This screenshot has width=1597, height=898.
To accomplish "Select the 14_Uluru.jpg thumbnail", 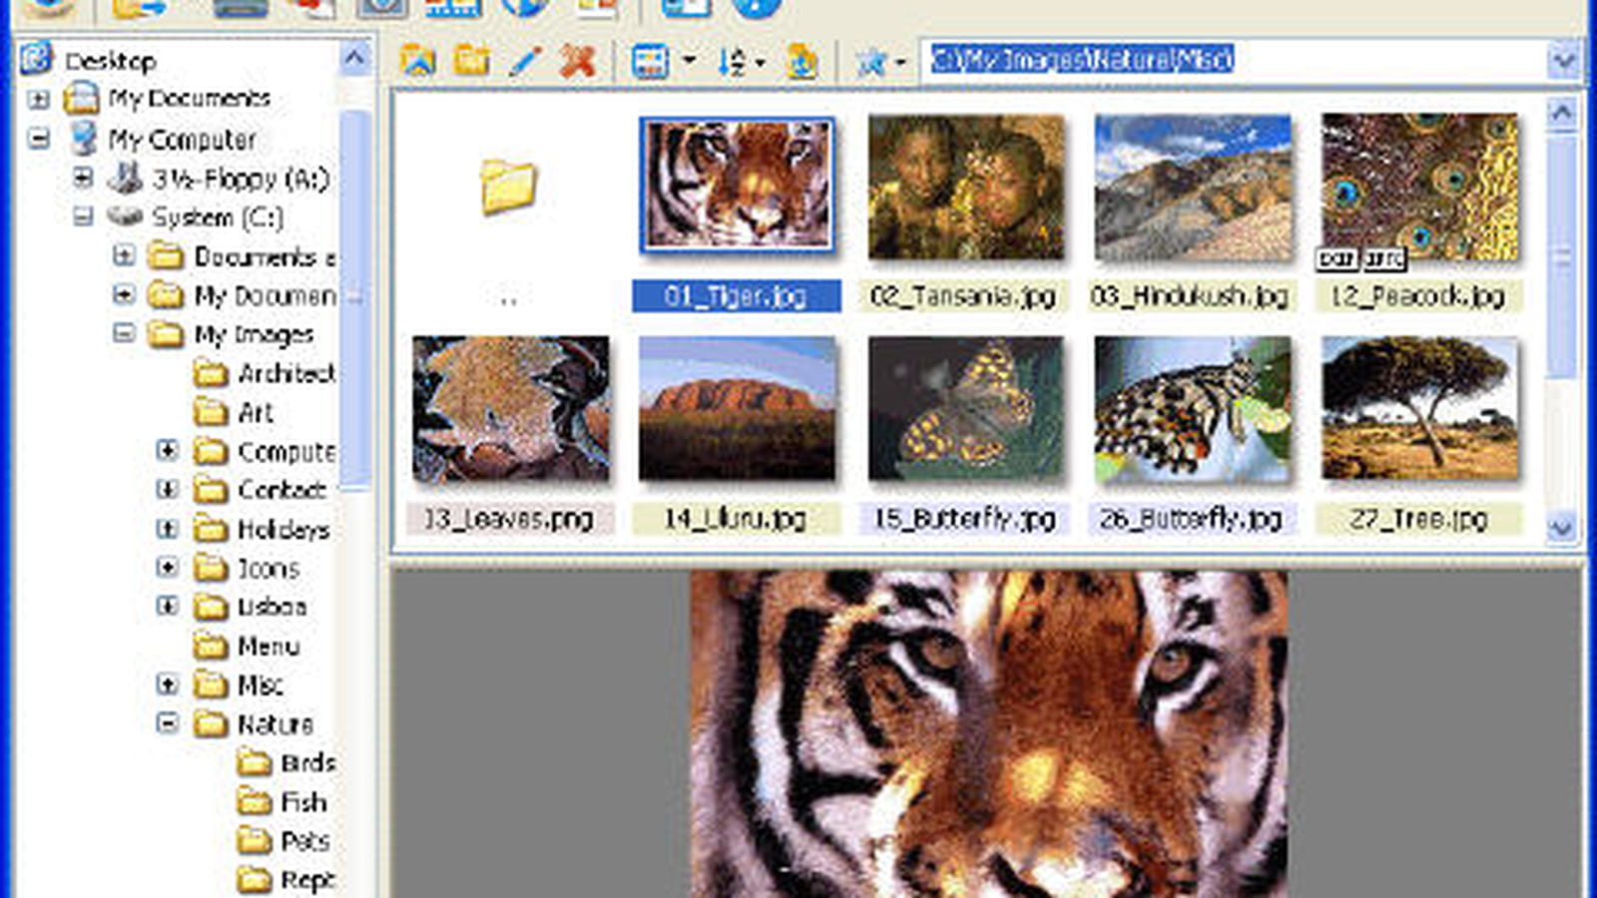I will coord(737,408).
